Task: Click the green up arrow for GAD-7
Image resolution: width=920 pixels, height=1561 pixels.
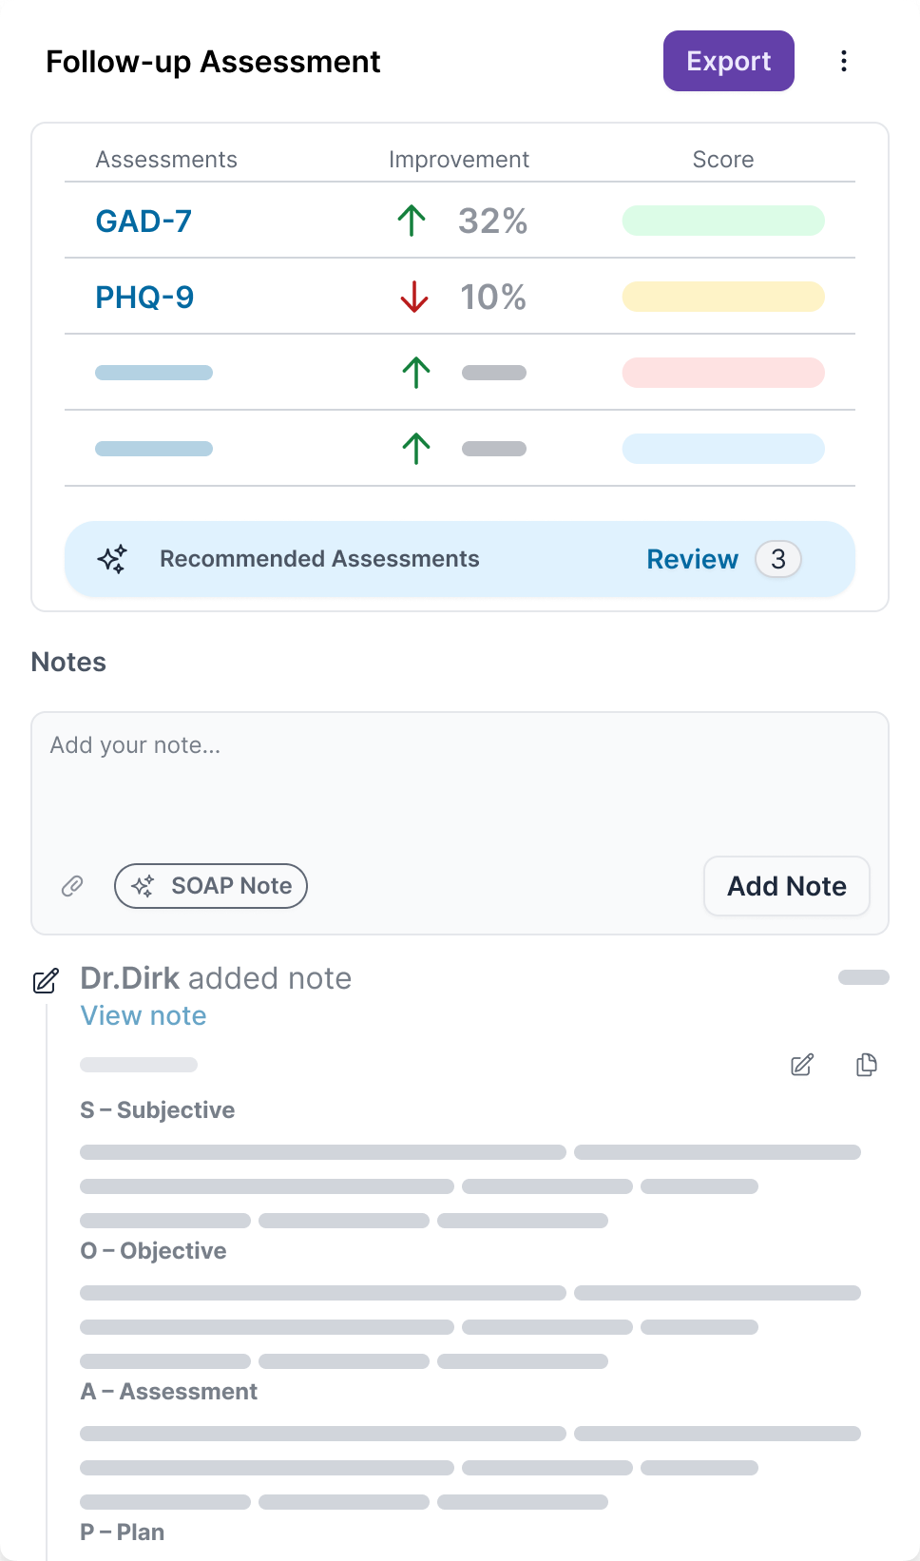Action: click(x=412, y=221)
